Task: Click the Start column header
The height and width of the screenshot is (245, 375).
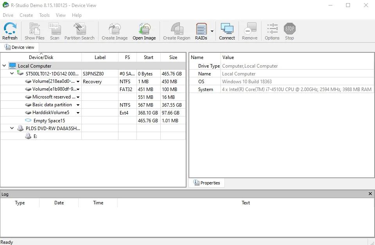Action: point(149,57)
